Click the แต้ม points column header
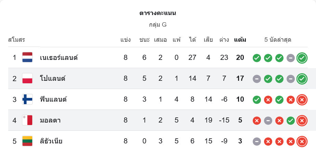Screen dimensions: 316x153 click(x=240, y=40)
